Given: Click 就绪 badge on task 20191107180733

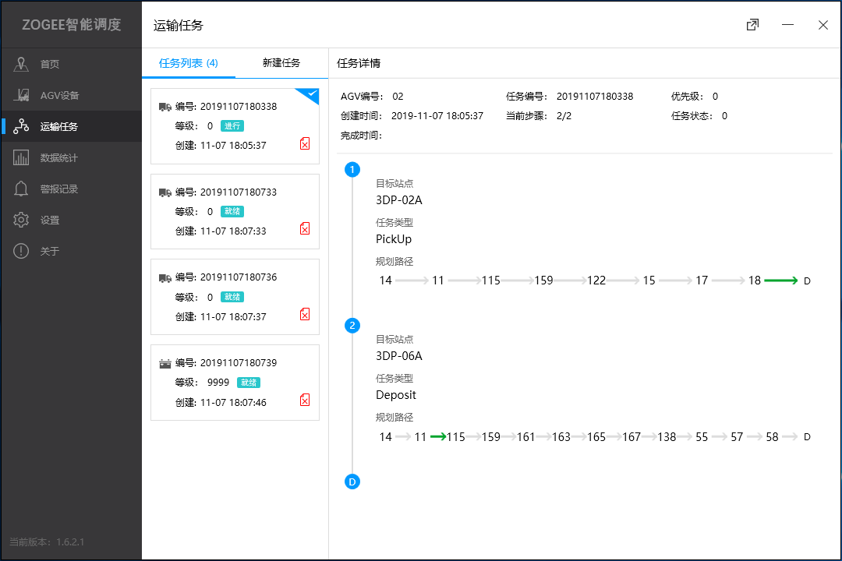Looking at the screenshot, I should (232, 211).
